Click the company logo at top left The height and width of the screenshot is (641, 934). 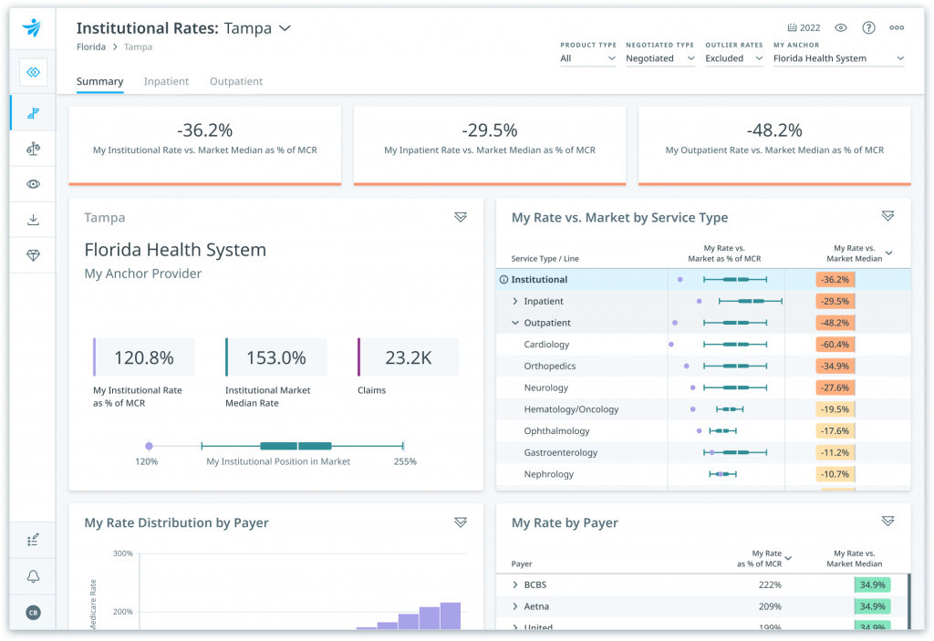[34, 26]
